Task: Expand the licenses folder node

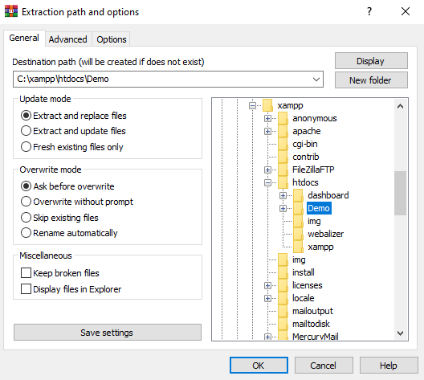Action: (x=267, y=285)
